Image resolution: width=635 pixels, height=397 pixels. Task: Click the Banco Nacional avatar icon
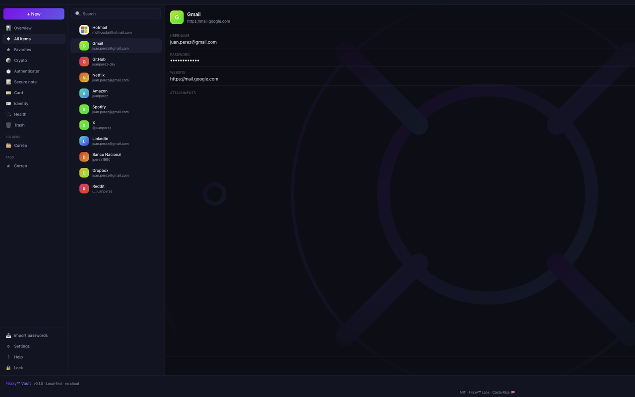[84, 157]
